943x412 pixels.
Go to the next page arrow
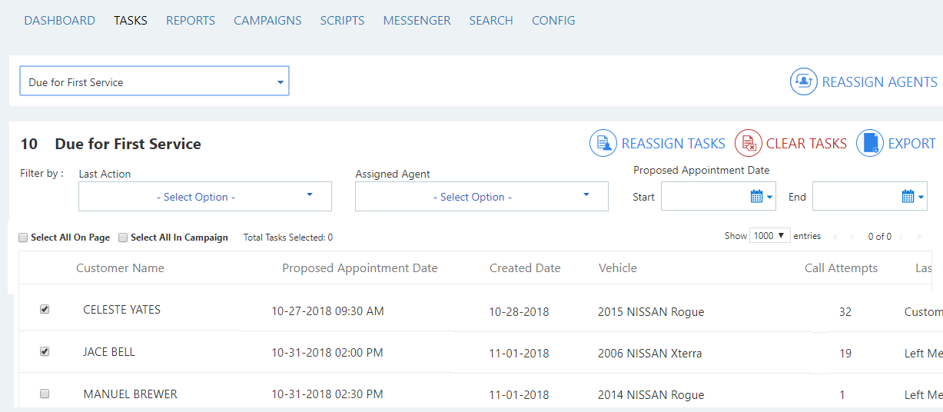pyautogui.click(x=901, y=237)
